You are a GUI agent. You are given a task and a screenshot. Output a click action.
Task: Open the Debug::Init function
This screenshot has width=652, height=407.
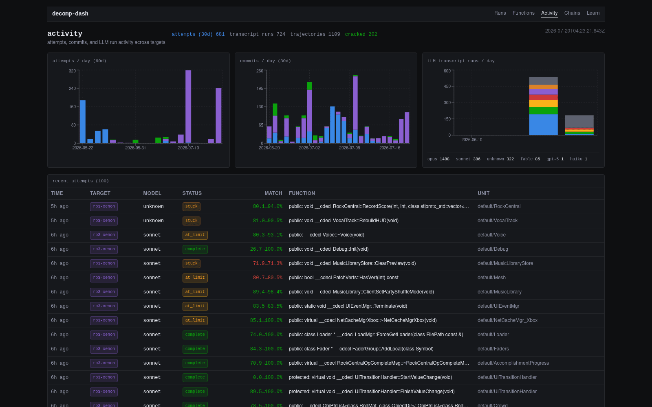pyautogui.click(x=328, y=249)
